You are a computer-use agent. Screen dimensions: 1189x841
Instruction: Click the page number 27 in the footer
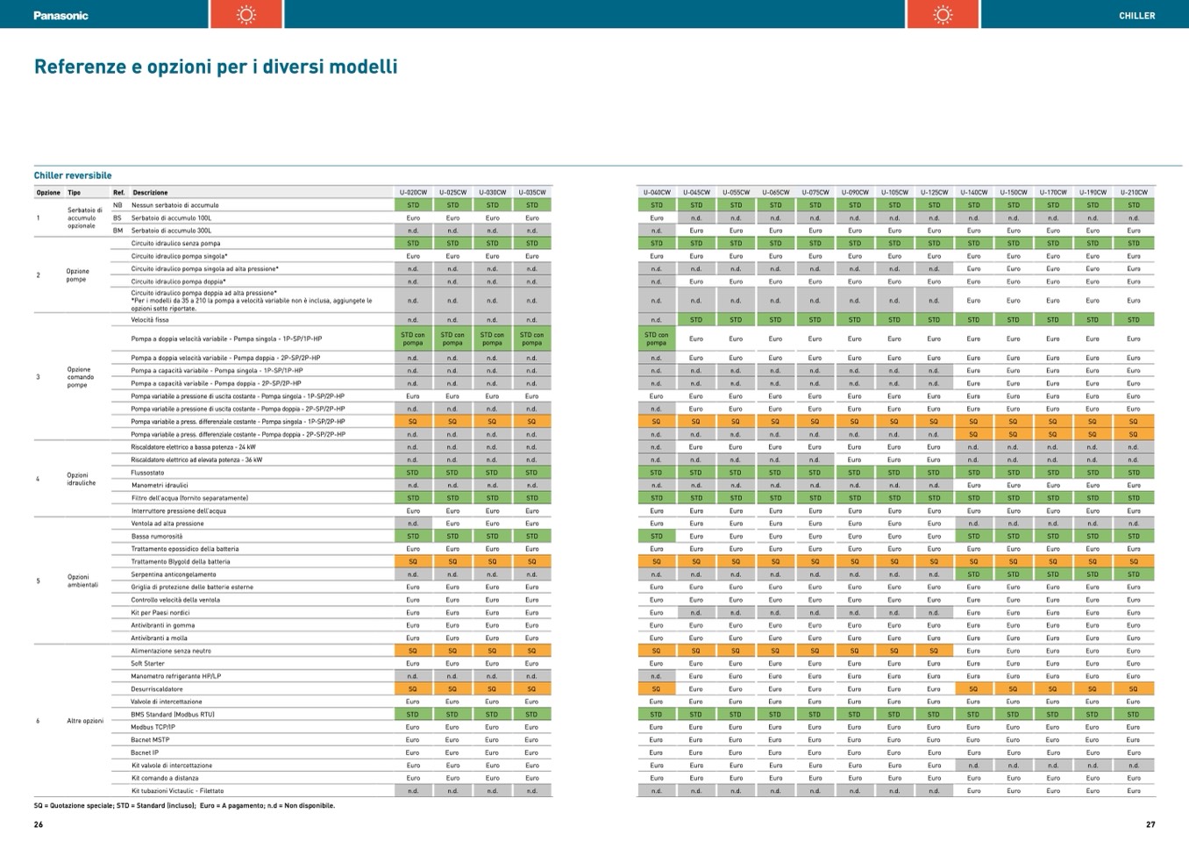(1150, 824)
